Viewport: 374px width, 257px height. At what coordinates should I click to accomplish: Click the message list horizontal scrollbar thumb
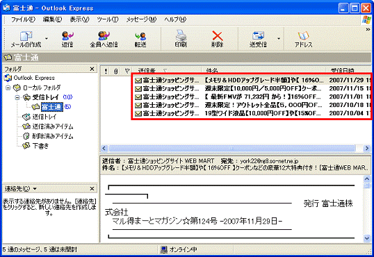click(x=232, y=148)
